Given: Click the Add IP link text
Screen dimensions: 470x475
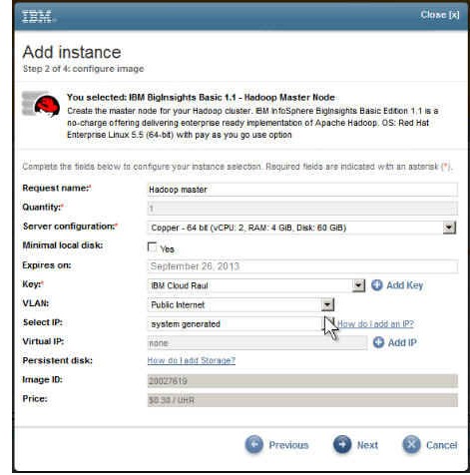Looking at the screenshot, I should [402, 342].
